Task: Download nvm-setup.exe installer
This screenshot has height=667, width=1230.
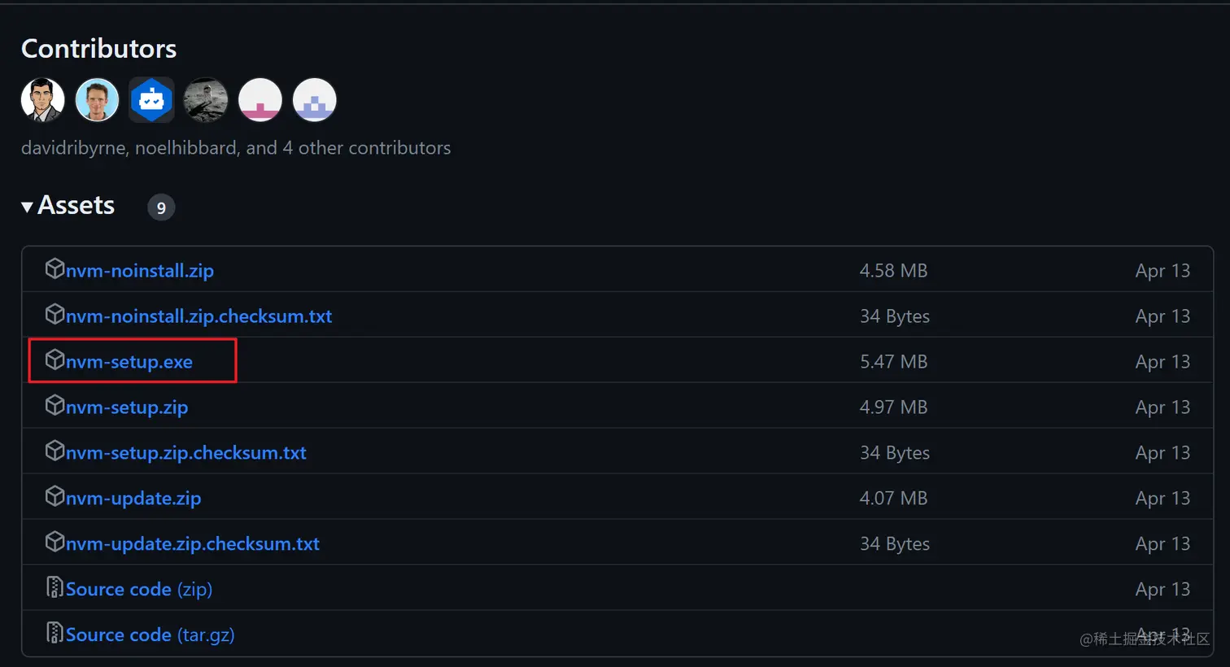Action: (x=129, y=362)
